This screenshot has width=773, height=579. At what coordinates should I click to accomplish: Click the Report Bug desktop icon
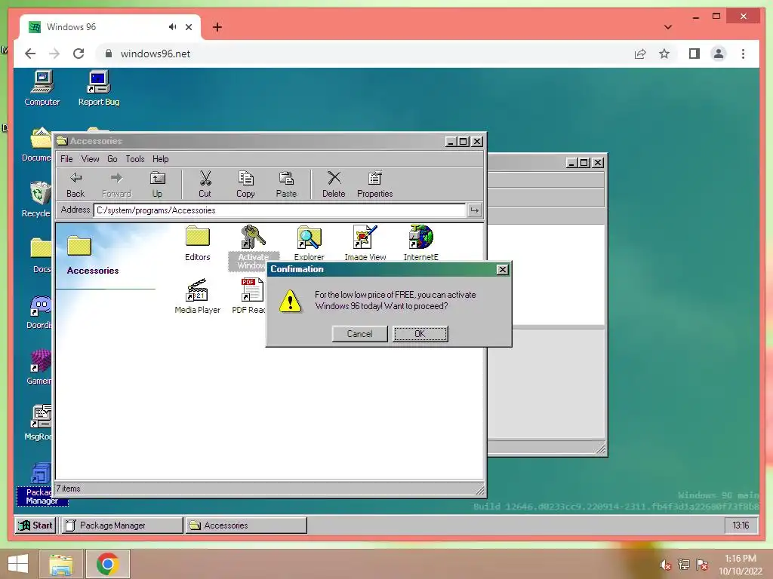pos(99,89)
